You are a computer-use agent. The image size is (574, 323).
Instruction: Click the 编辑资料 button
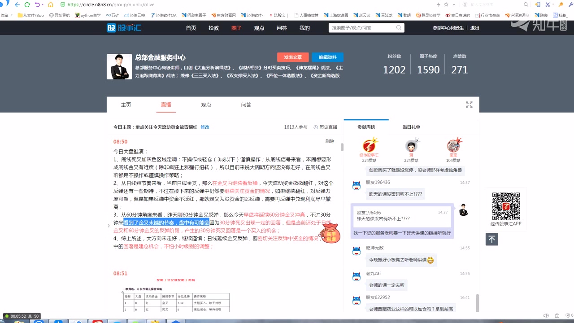tap(328, 57)
